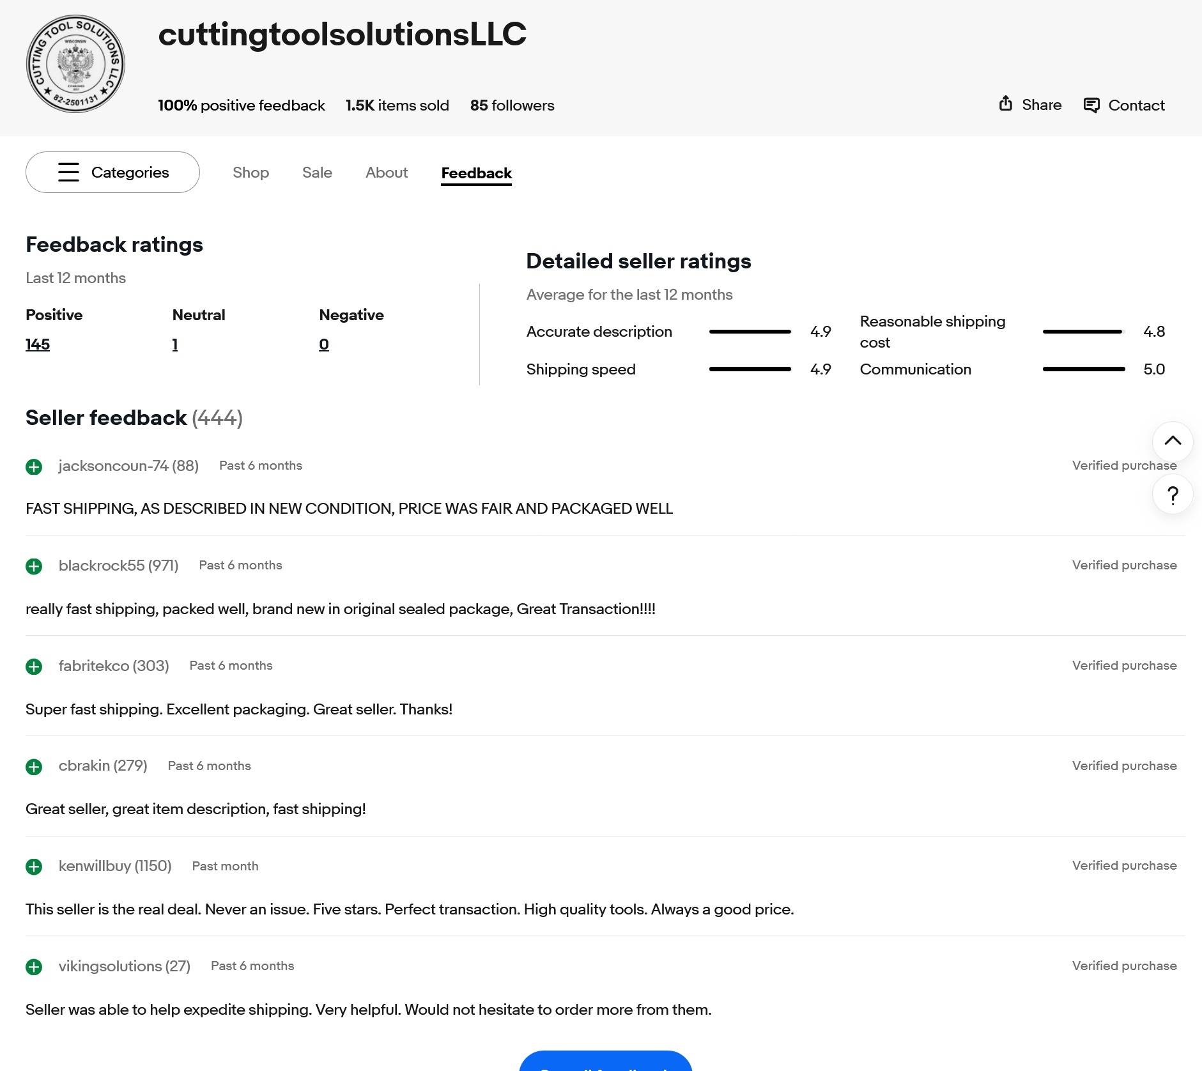Click the green plus icon beside jacksoncoun-74
Viewport: 1202px width, 1071px height.
coord(34,467)
